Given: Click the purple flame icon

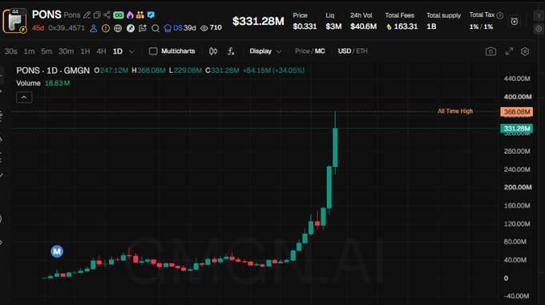Looking at the screenshot, I should click(130, 15).
